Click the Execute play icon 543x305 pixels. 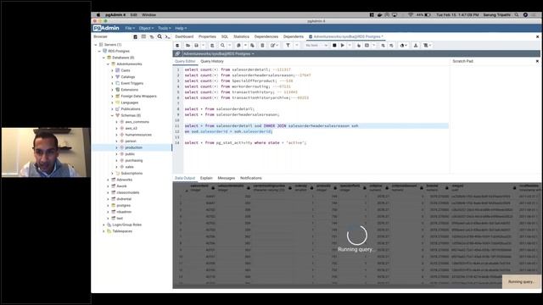point(343,45)
